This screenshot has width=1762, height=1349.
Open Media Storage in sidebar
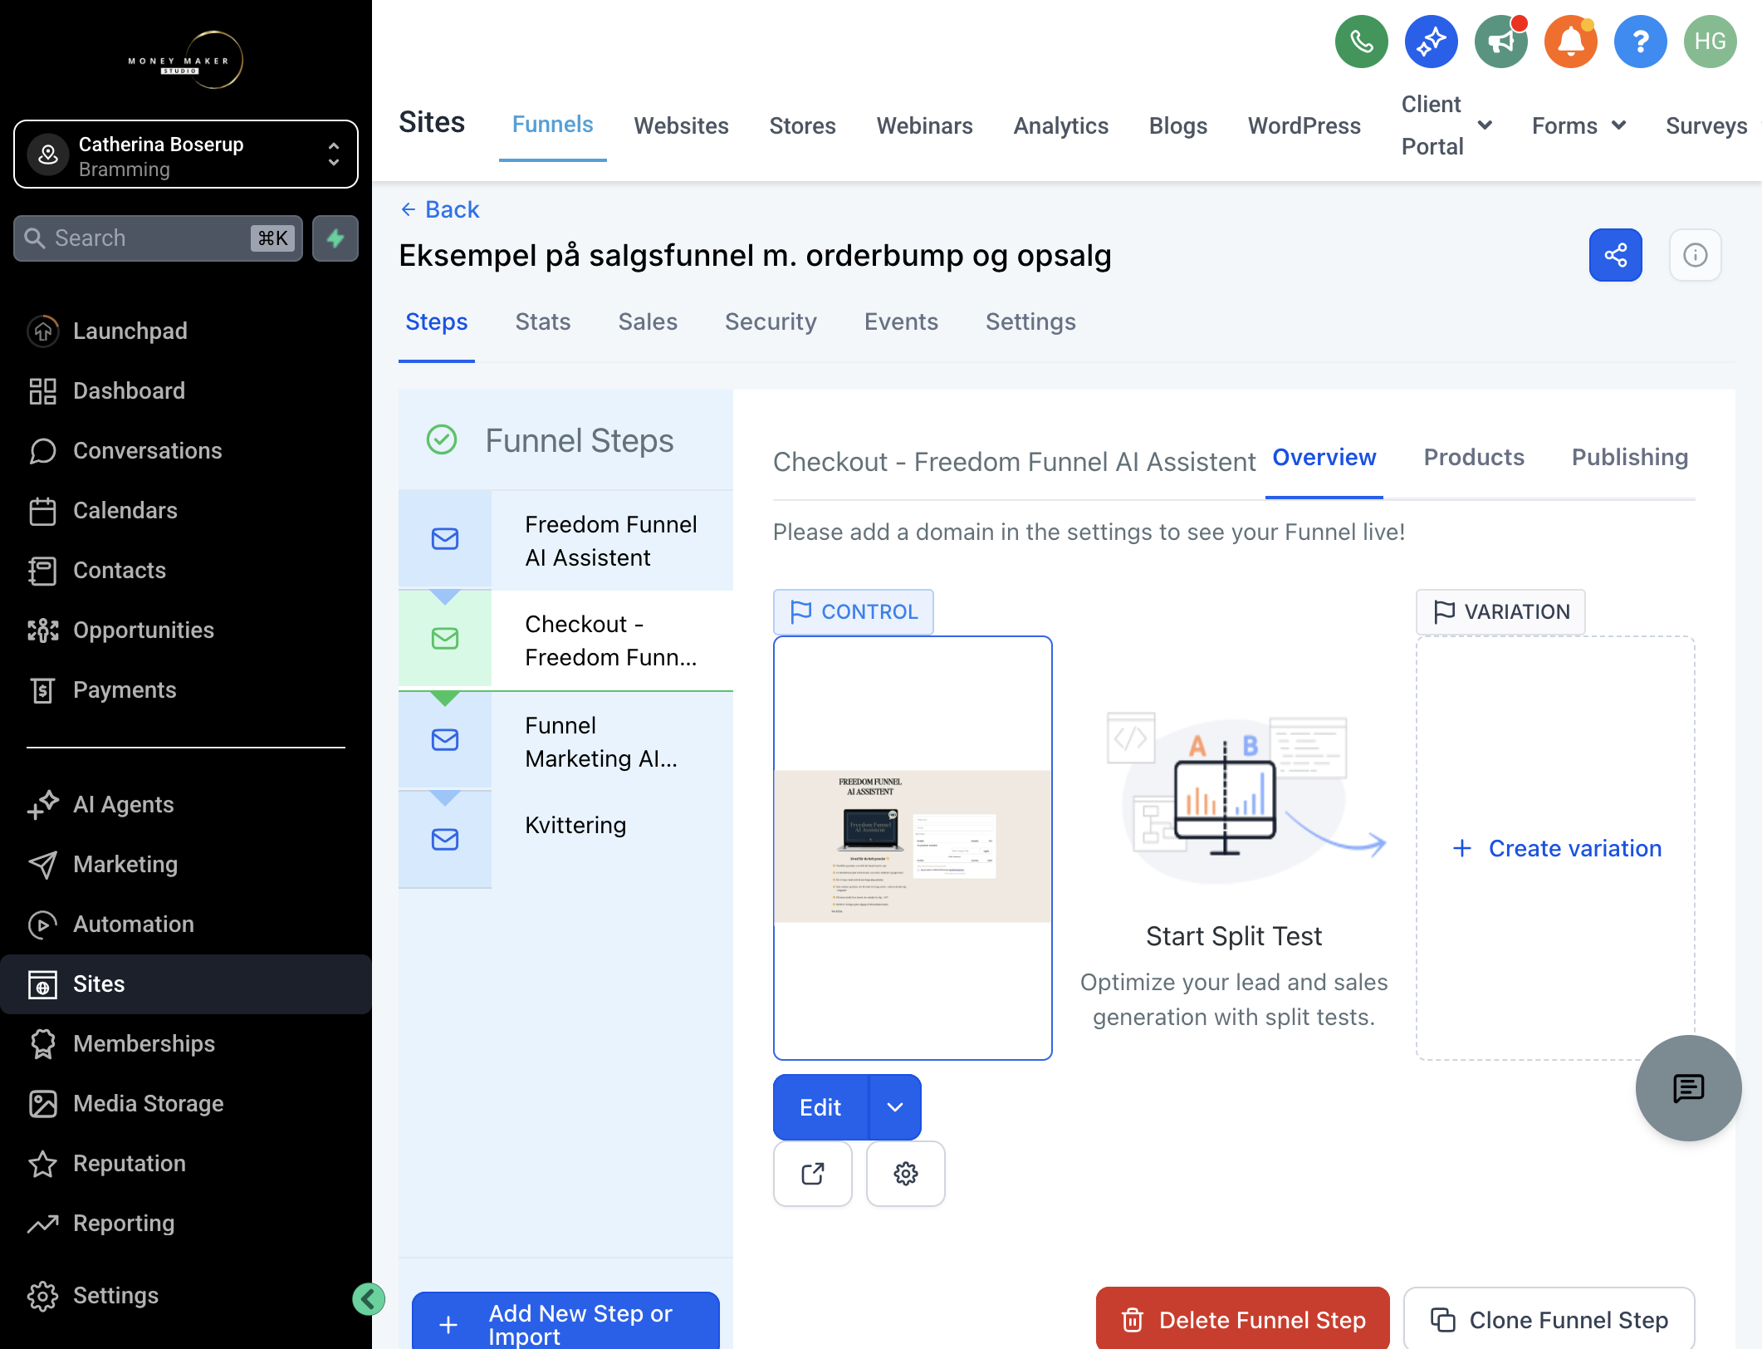(148, 1103)
